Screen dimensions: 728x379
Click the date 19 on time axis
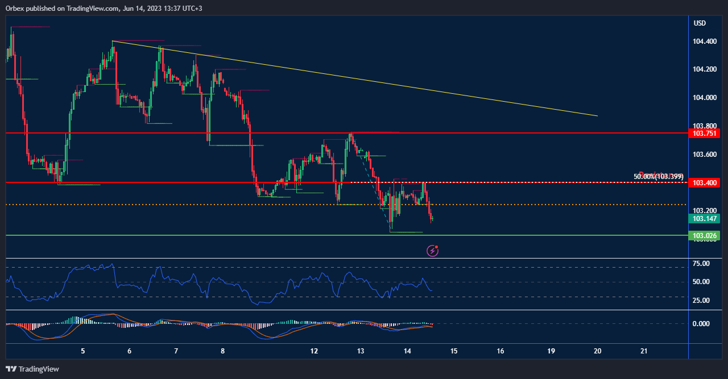point(551,351)
